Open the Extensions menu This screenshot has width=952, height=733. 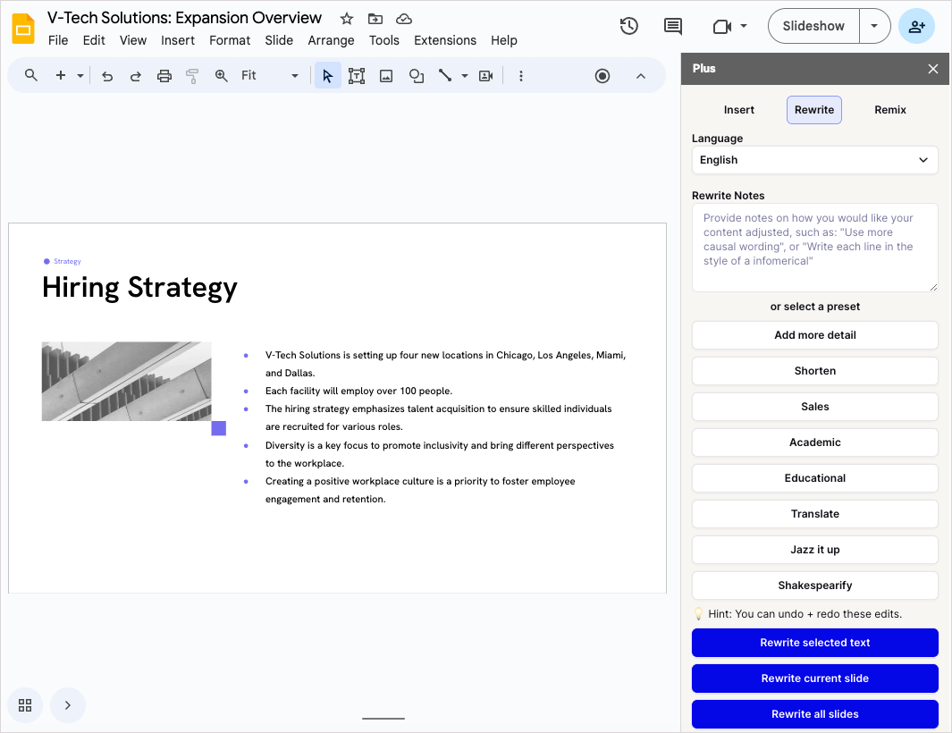pyautogui.click(x=445, y=40)
